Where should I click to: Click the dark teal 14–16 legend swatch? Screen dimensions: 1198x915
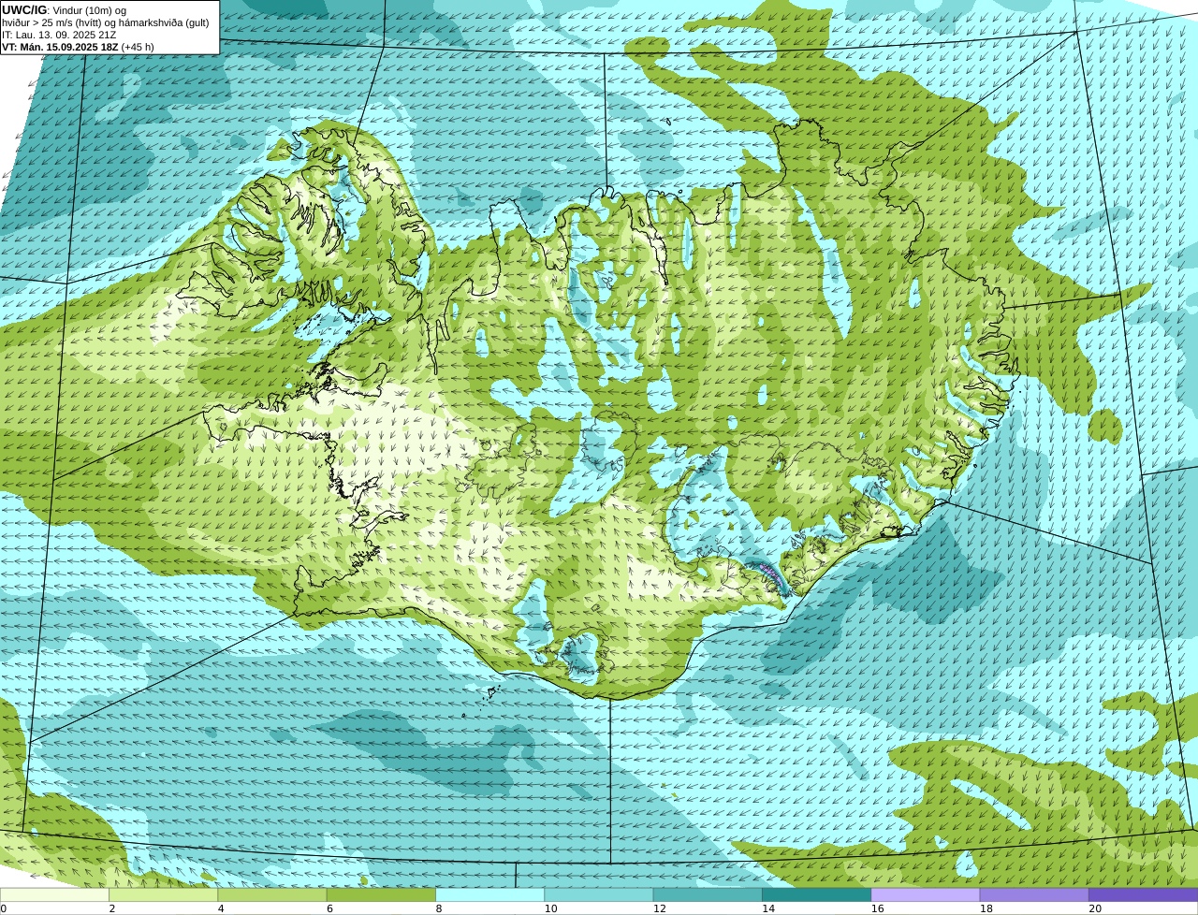tap(816, 894)
